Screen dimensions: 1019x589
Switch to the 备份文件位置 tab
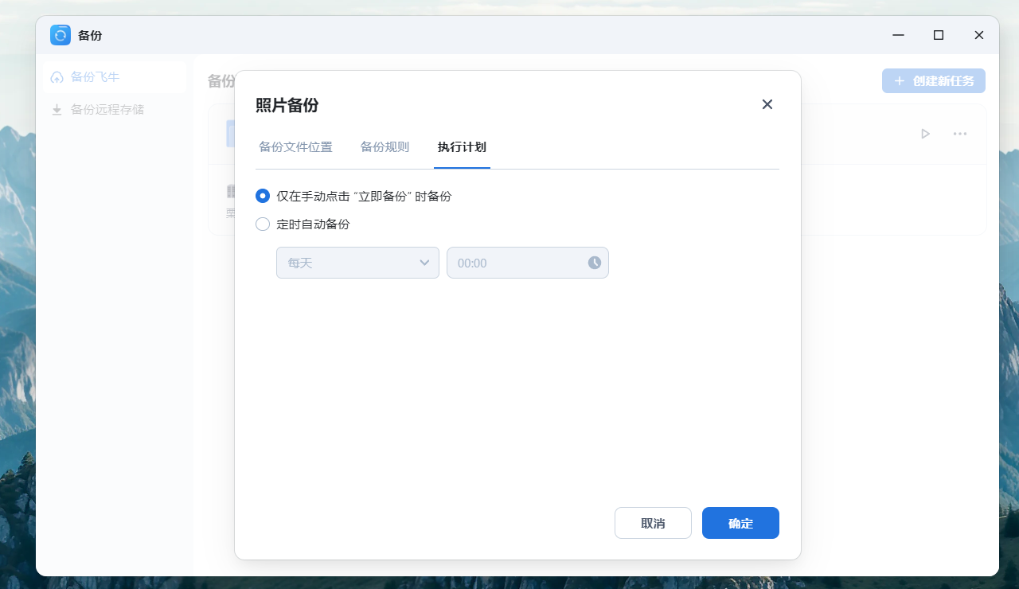click(295, 147)
